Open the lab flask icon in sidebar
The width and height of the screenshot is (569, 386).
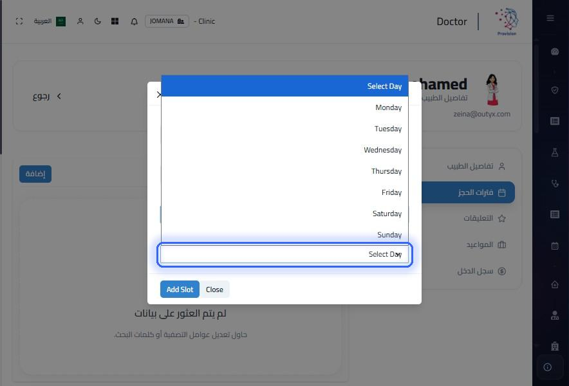[555, 152]
